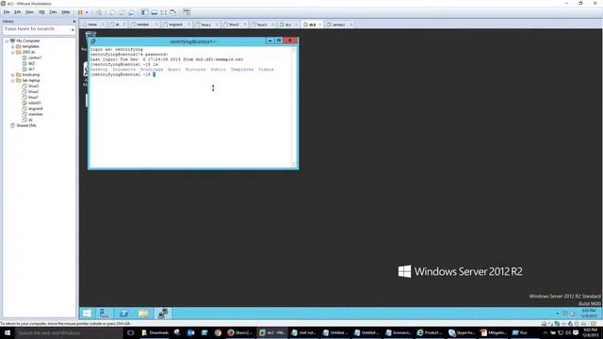Click the guest system tray clock
This screenshot has height=339, width=603.
589,314
